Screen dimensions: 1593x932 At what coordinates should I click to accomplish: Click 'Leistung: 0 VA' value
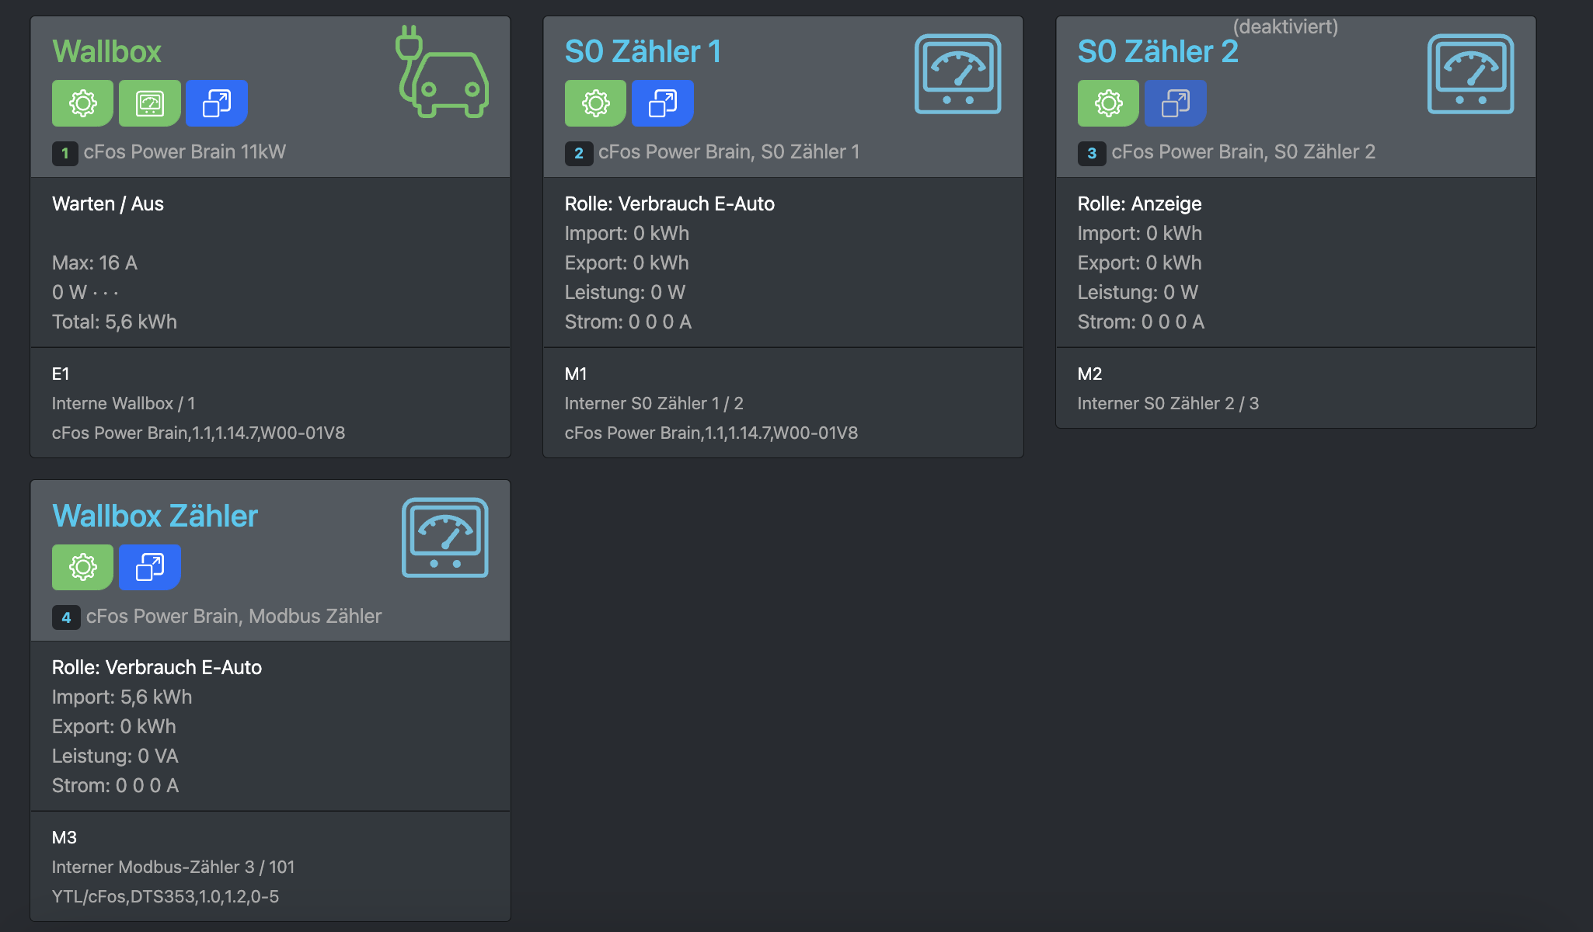(x=115, y=756)
